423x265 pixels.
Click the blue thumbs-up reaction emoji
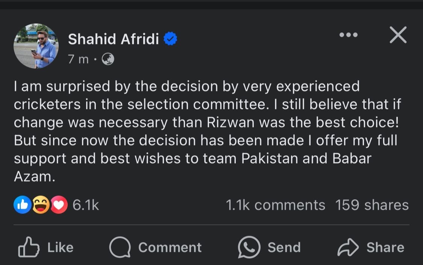click(x=22, y=205)
